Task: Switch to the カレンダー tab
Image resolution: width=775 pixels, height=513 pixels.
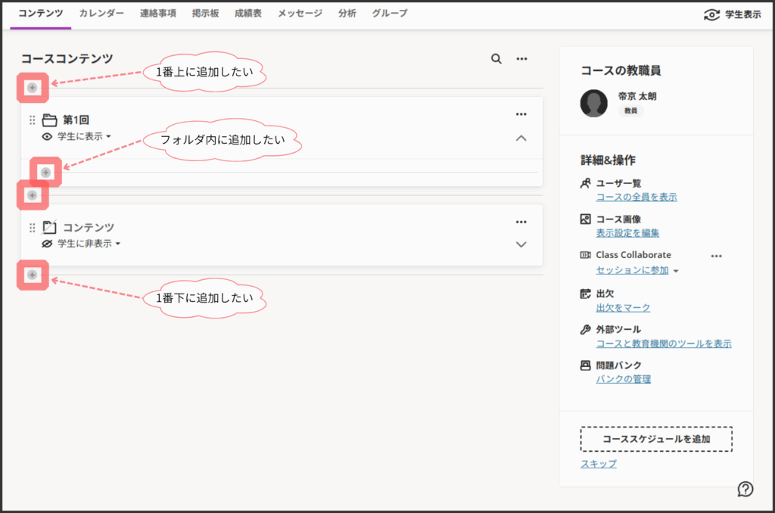Action: (x=101, y=14)
